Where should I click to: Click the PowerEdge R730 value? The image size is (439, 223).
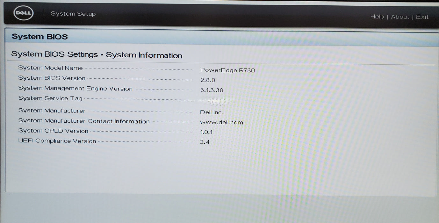[227, 70]
